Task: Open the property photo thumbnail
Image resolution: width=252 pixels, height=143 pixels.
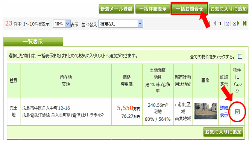Action: pos(205,111)
